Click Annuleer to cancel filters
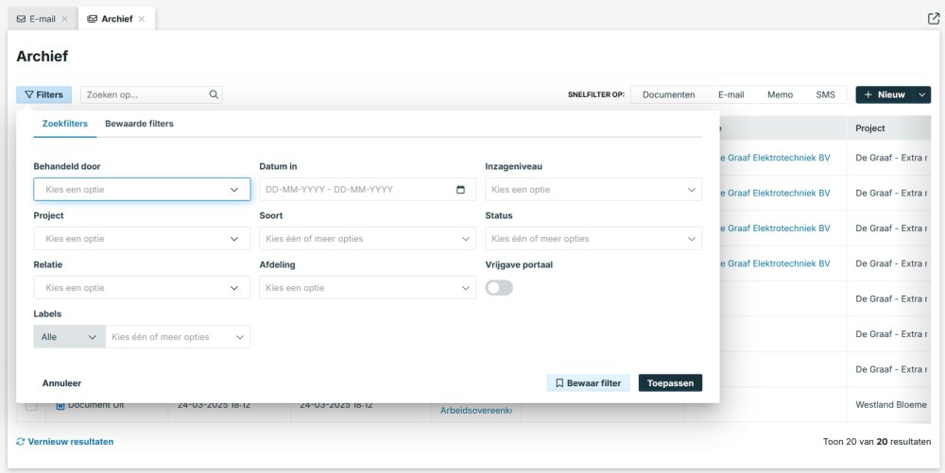This screenshot has height=473, width=945. click(x=61, y=382)
